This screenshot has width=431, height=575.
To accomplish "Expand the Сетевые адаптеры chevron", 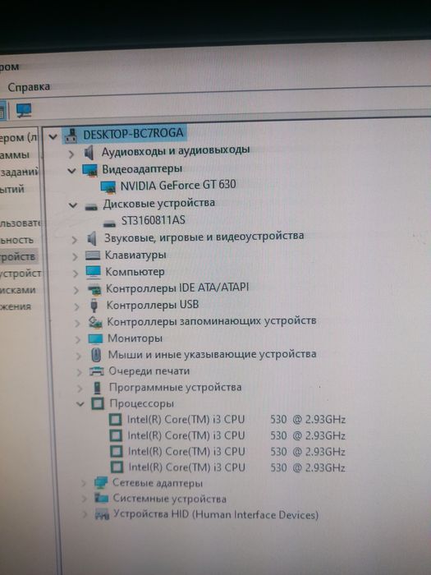I will coord(85,483).
